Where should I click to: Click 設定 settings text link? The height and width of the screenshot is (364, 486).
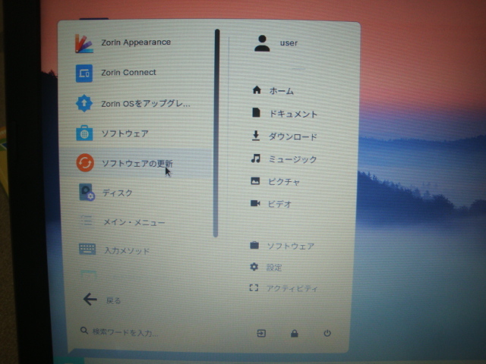coord(274,267)
